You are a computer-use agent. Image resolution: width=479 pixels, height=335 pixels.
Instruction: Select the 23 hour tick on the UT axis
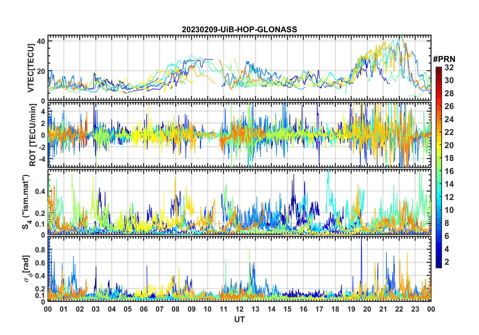415,309
